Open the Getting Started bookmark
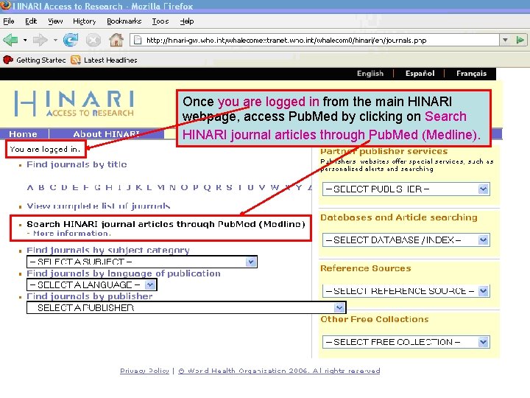 tap(34, 60)
